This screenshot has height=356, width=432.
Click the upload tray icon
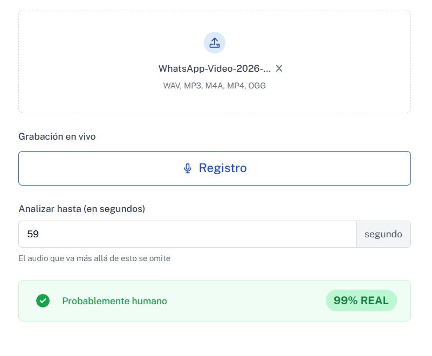click(214, 43)
